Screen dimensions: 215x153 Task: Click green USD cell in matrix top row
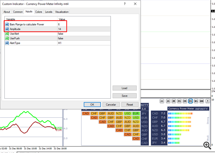(128, 113)
